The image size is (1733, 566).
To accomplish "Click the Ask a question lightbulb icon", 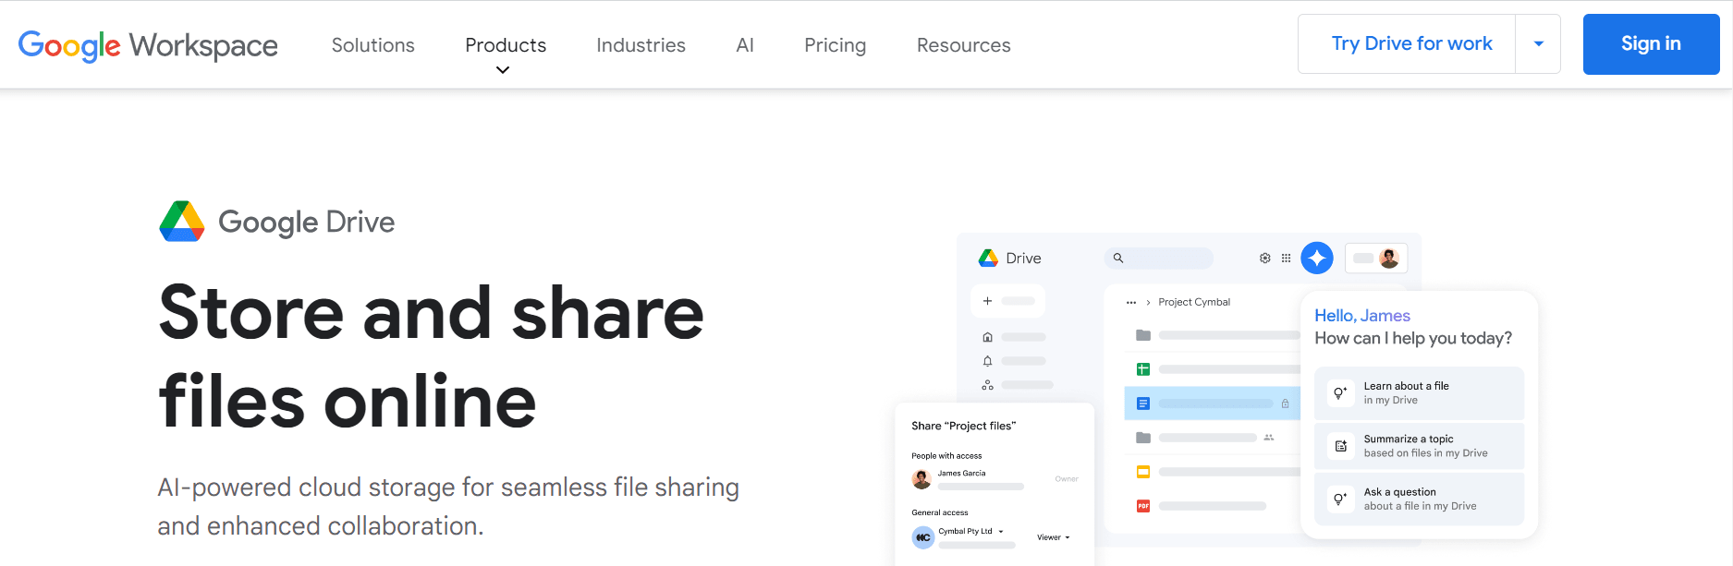I will point(1340,499).
